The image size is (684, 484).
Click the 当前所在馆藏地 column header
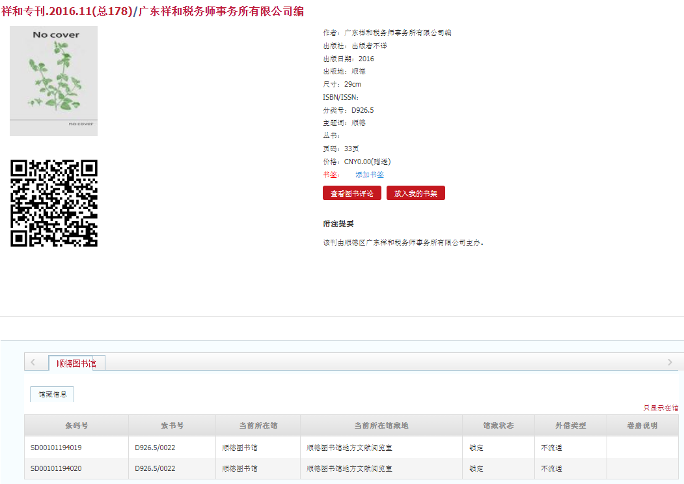[x=381, y=425]
